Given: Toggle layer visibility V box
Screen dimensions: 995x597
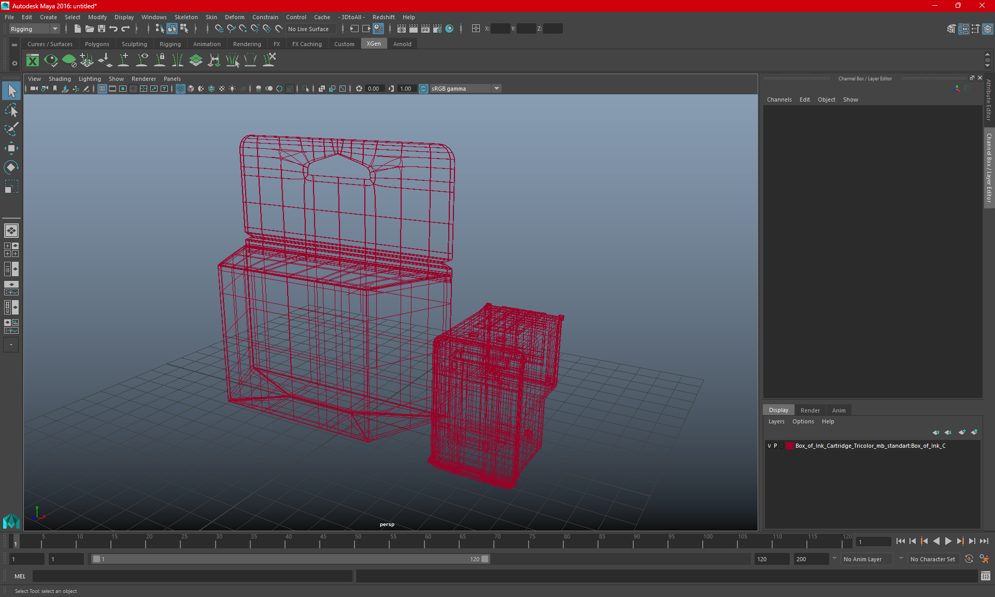Looking at the screenshot, I should pyautogui.click(x=769, y=446).
